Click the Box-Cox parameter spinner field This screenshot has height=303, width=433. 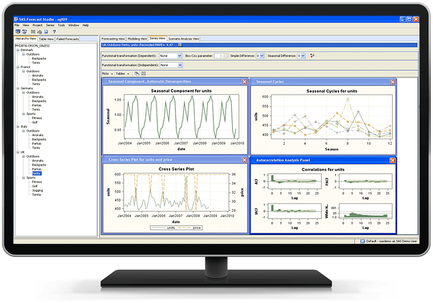(217, 56)
